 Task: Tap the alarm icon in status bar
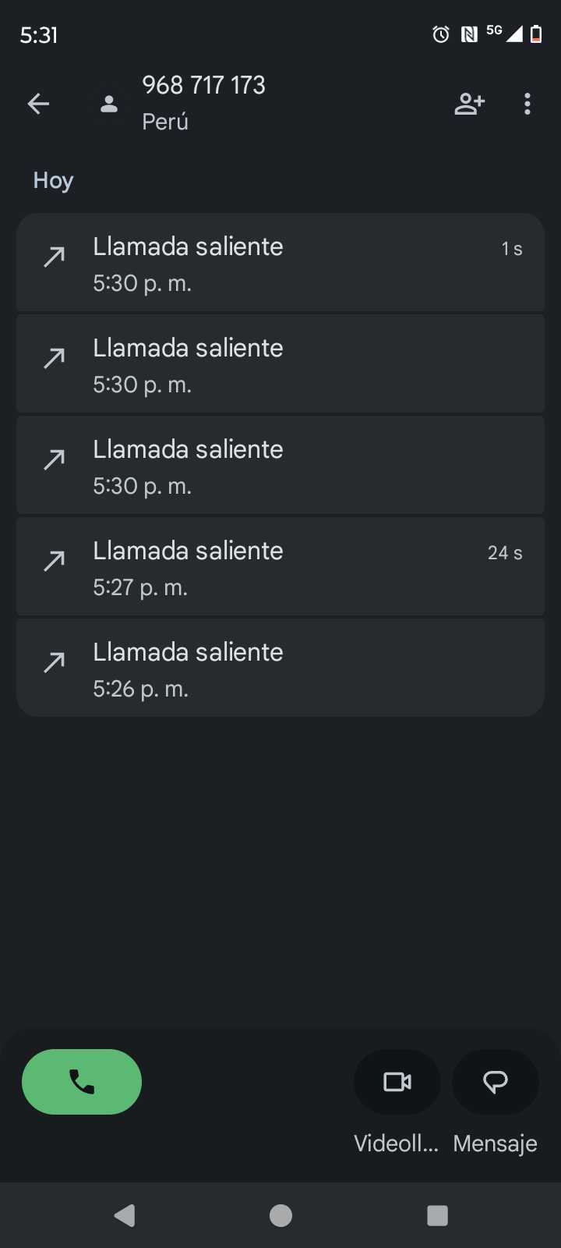click(441, 34)
